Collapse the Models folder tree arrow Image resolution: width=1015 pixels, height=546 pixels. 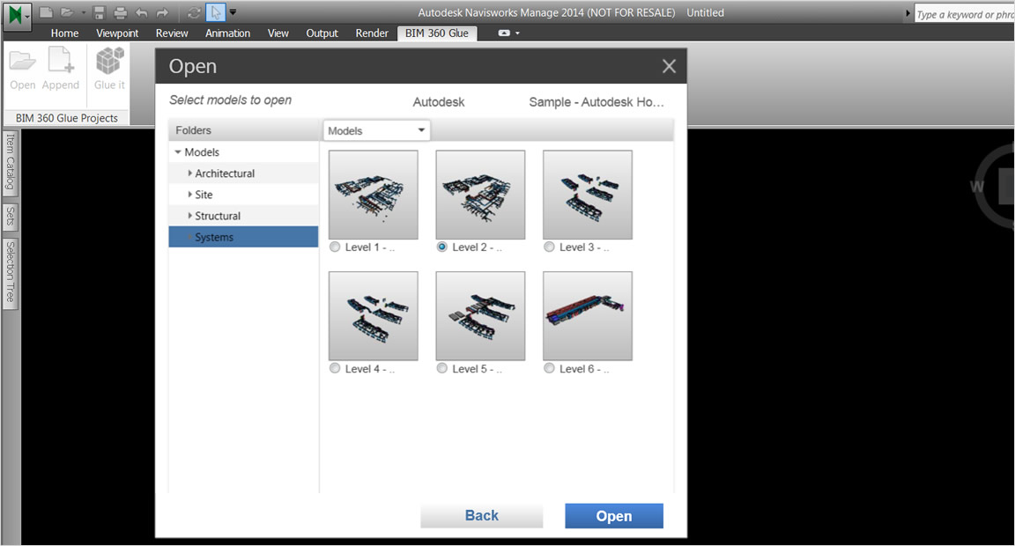click(178, 152)
